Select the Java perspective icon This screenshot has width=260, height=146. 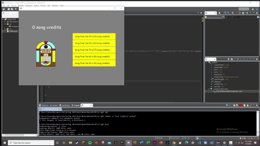[x=257, y=9]
